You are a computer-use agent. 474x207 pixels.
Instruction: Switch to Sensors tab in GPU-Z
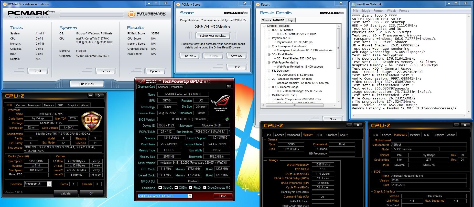click(163, 87)
